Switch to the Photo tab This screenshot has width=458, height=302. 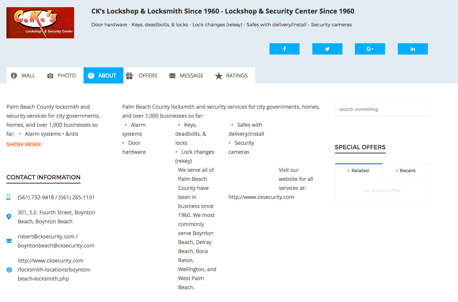[62, 76]
